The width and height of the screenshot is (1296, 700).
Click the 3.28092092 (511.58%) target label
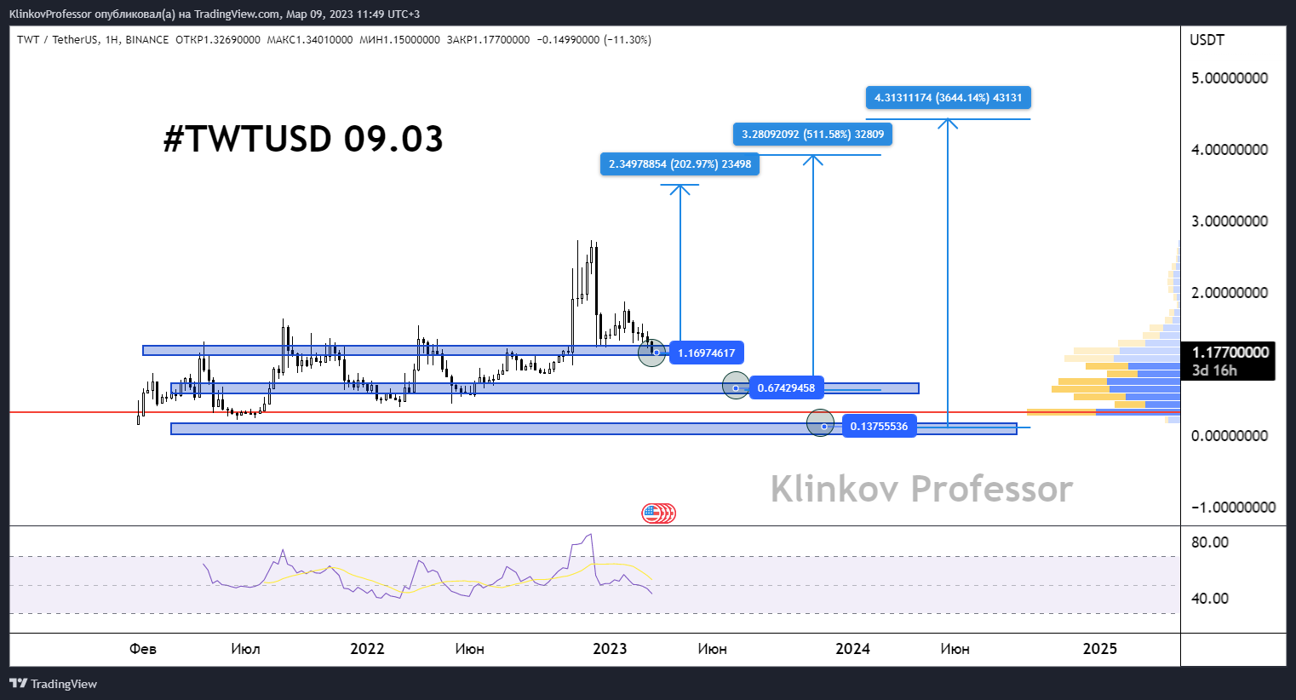point(812,134)
